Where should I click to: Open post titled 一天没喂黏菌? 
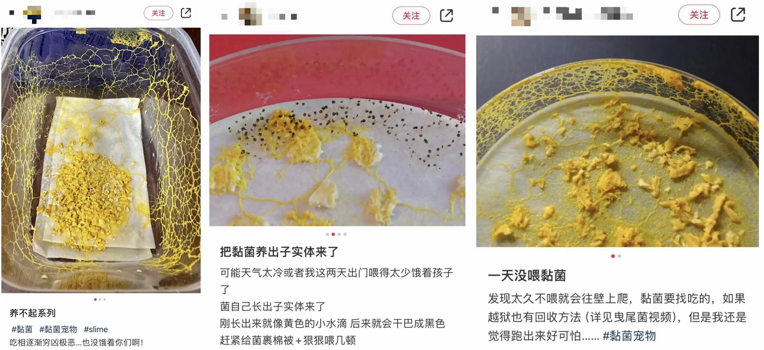pyautogui.click(x=527, y=275)
